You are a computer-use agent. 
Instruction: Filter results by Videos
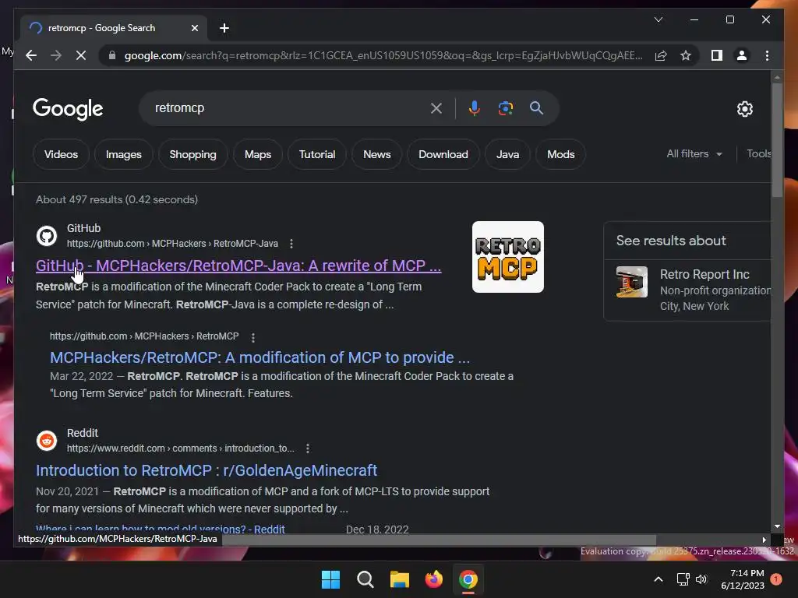click(61, 154)
